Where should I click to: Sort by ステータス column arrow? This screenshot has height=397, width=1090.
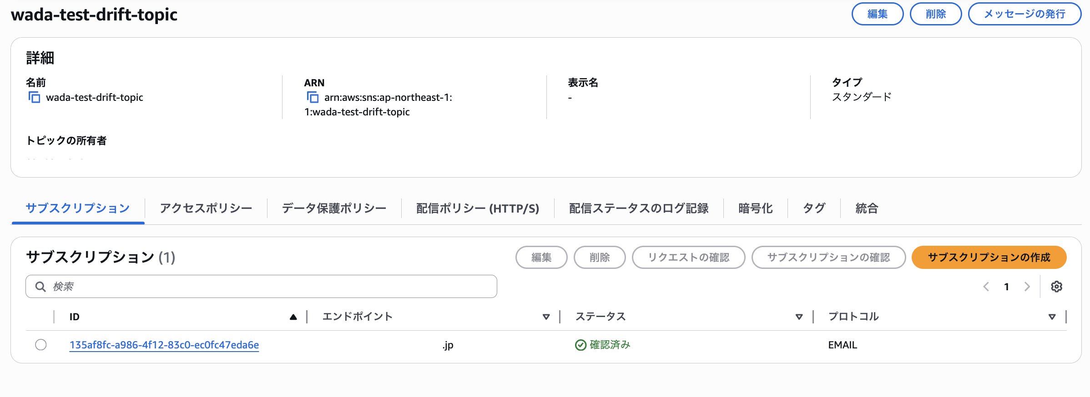799,317
